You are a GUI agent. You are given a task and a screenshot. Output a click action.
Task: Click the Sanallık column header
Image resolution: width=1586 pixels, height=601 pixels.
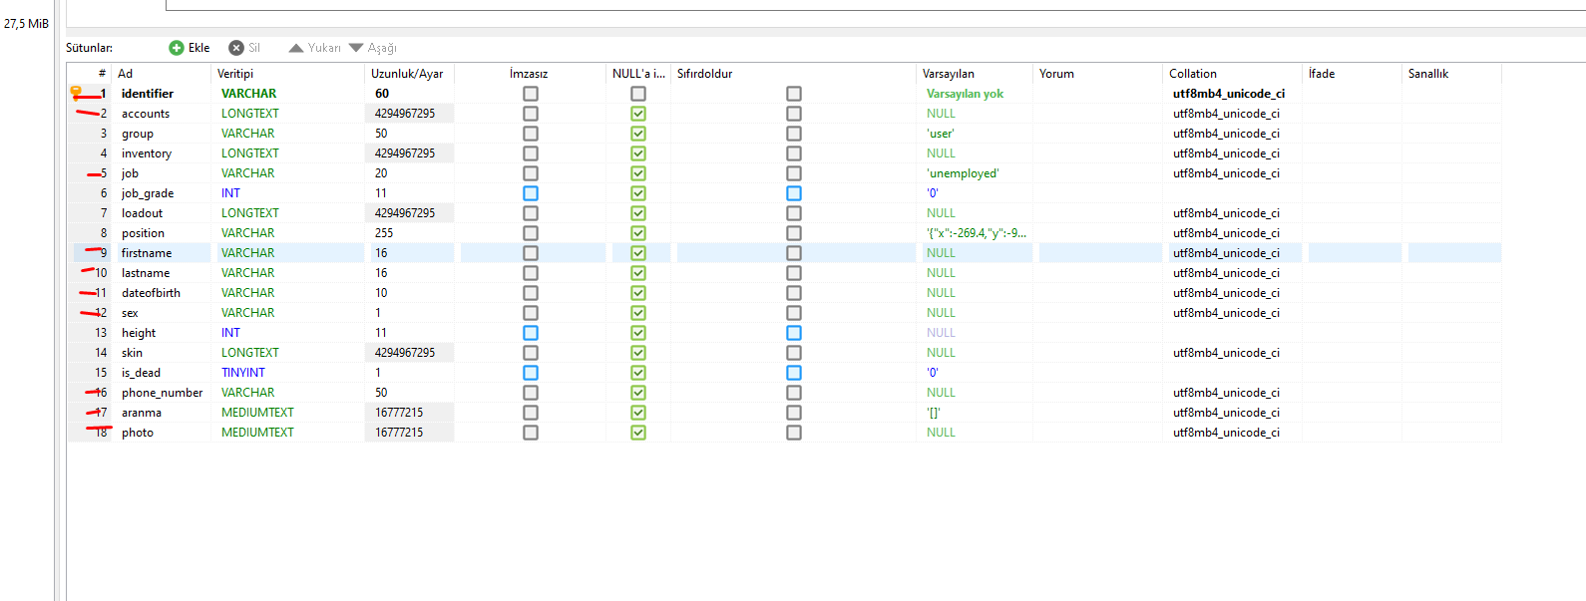point(1428,74)
